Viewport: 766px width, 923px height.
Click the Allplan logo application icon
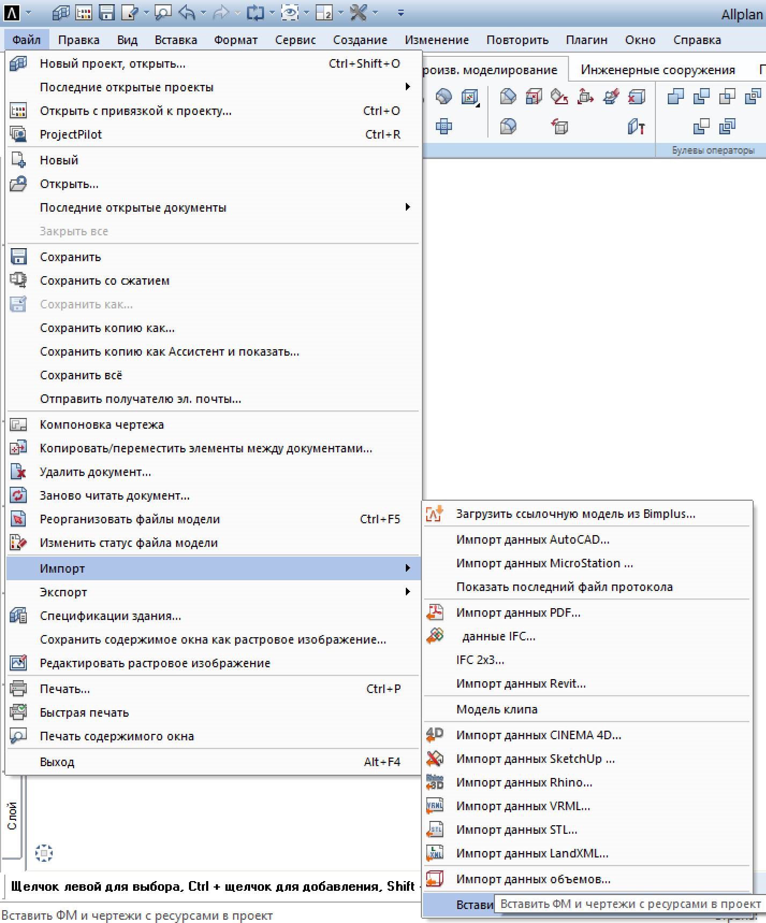pos(11,12)
